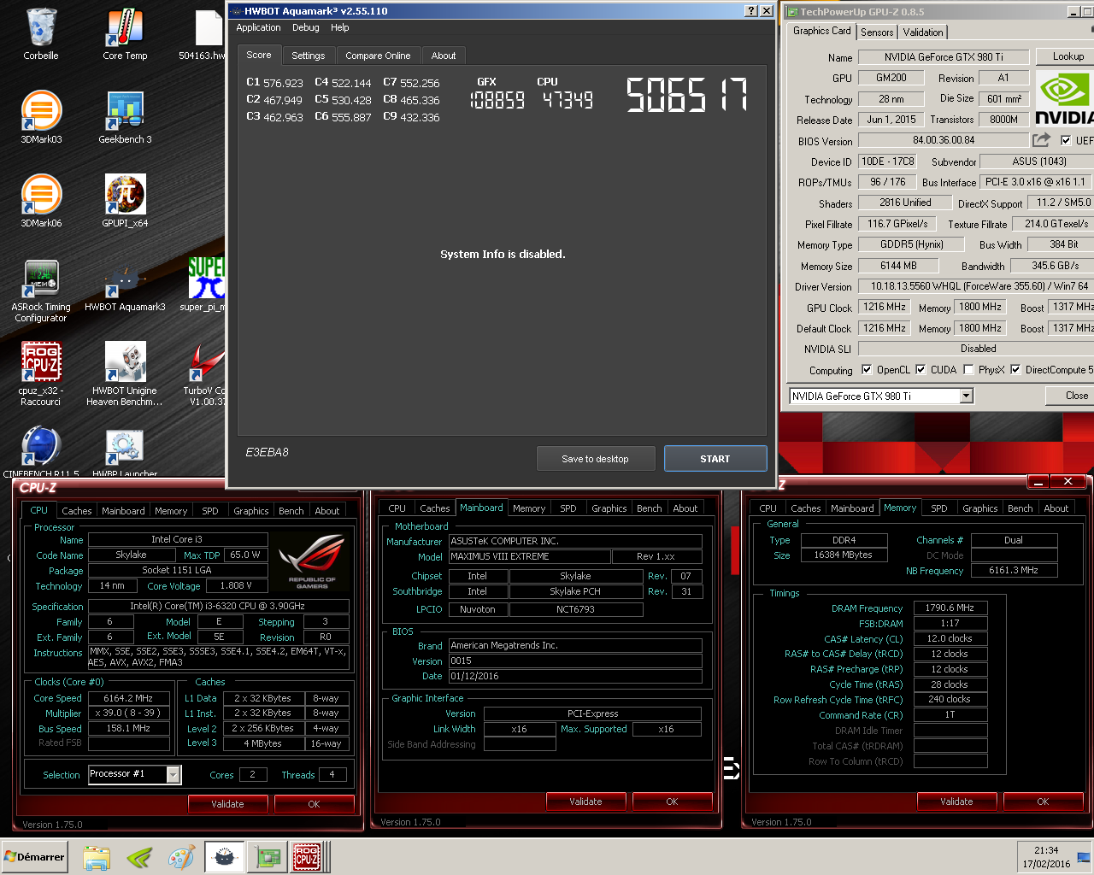Click the mainboard model MAXIMUS VIII EXTREME
1094x875 pixels.
click(530, 556)
